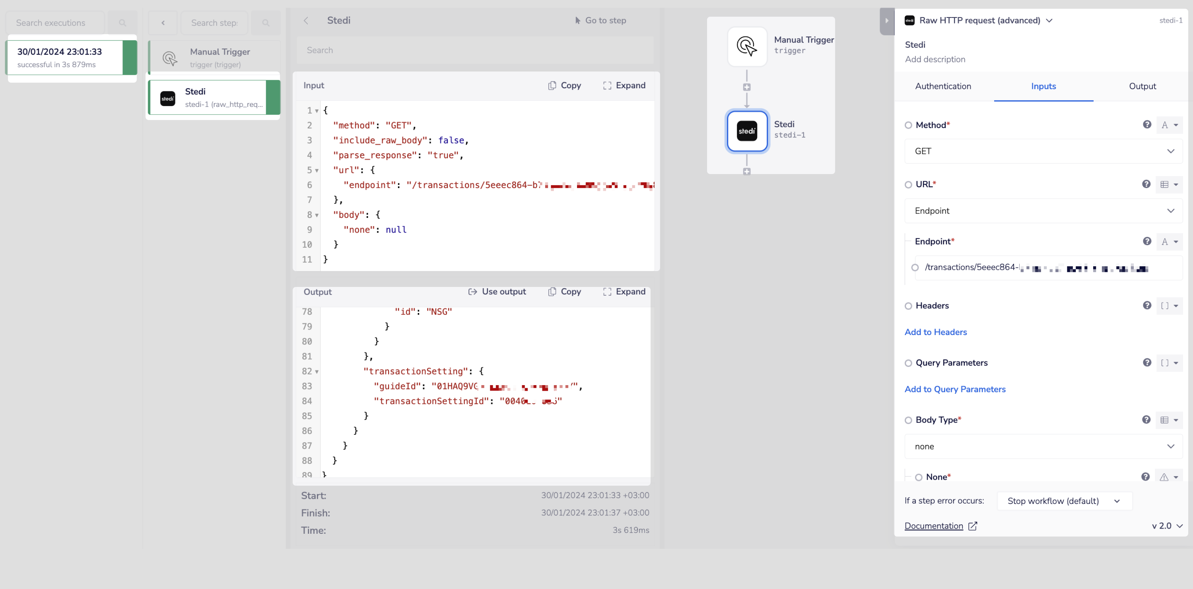This screenshot has width=1193, height=589.
Task: Click the Stedi node icon on canvas
Action: pos(746,131)
